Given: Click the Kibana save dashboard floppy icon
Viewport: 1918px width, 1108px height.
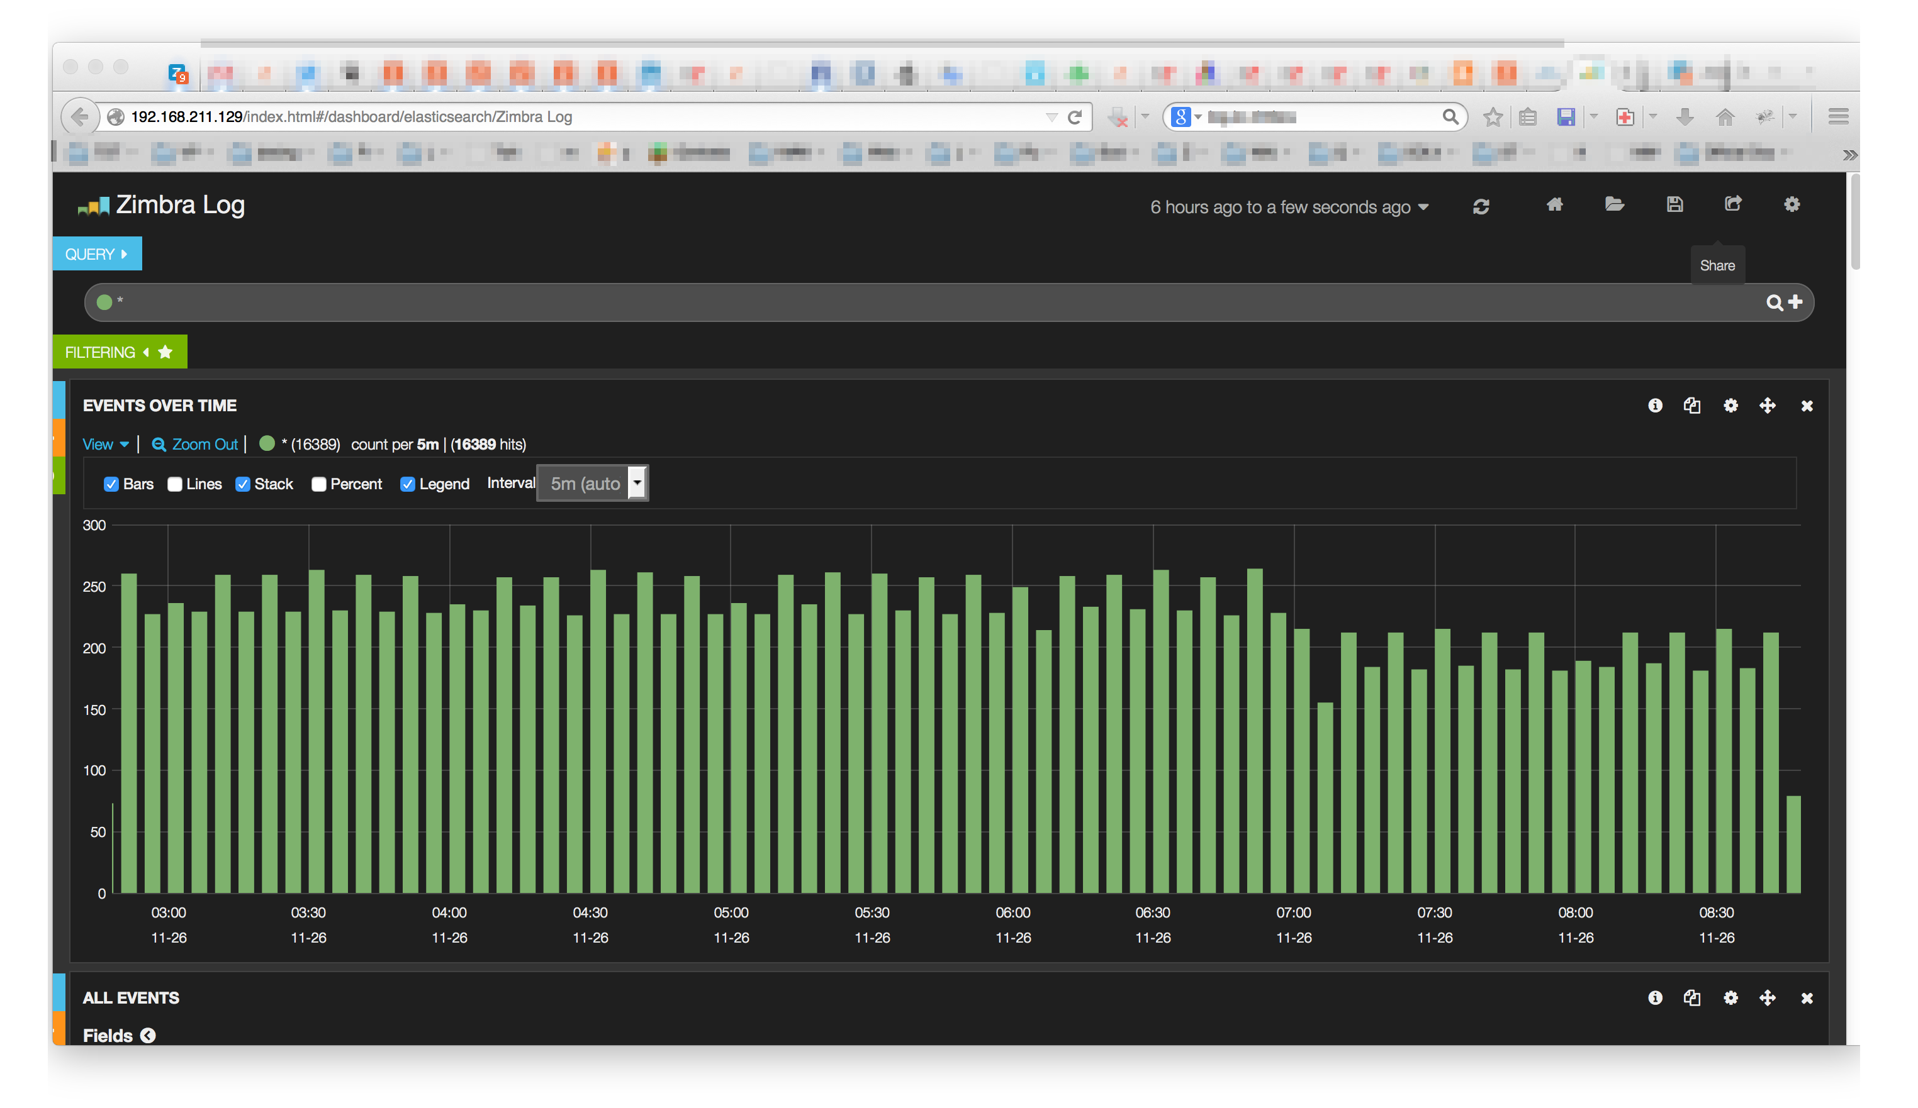Looking at the screenshot, I should pos(1674,204).
